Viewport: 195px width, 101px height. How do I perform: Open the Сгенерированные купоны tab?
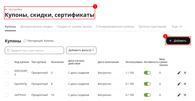pyautogui.click(x=115, y=27)
